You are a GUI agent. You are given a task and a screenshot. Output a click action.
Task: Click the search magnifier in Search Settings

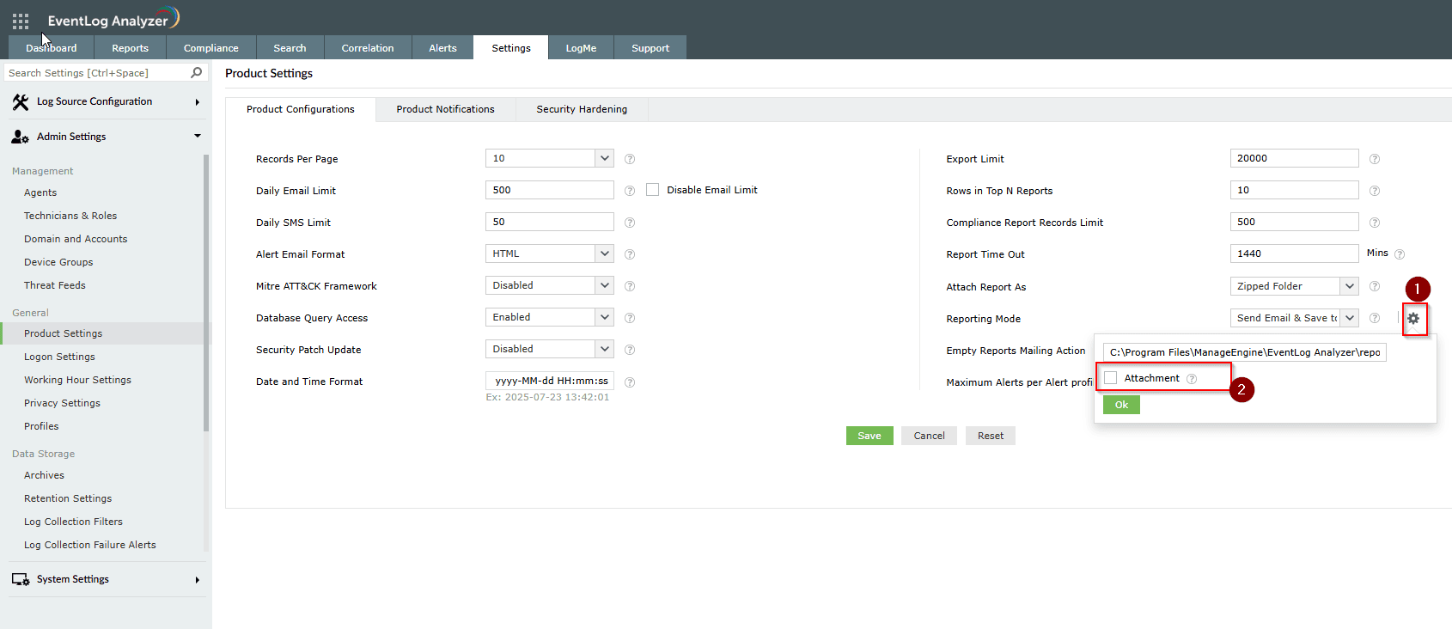pos(197,72)
